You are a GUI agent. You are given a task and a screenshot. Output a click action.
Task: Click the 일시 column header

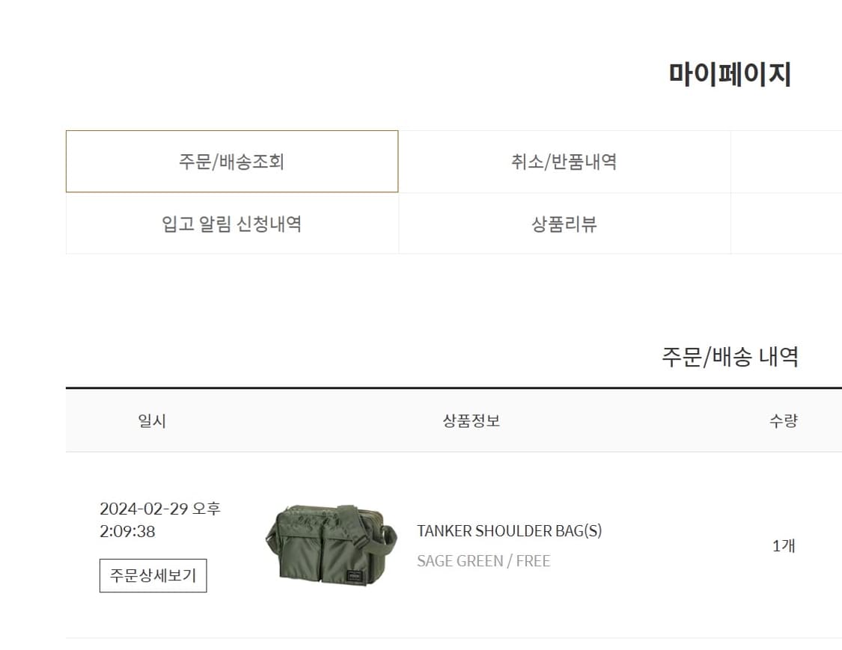[x=152, y=420]
